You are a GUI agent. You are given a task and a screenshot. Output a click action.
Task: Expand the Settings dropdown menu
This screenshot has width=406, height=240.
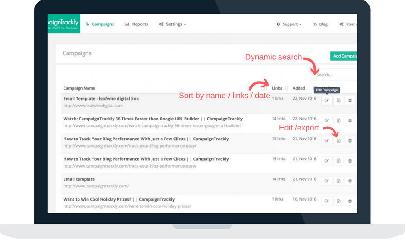(172, 24)
